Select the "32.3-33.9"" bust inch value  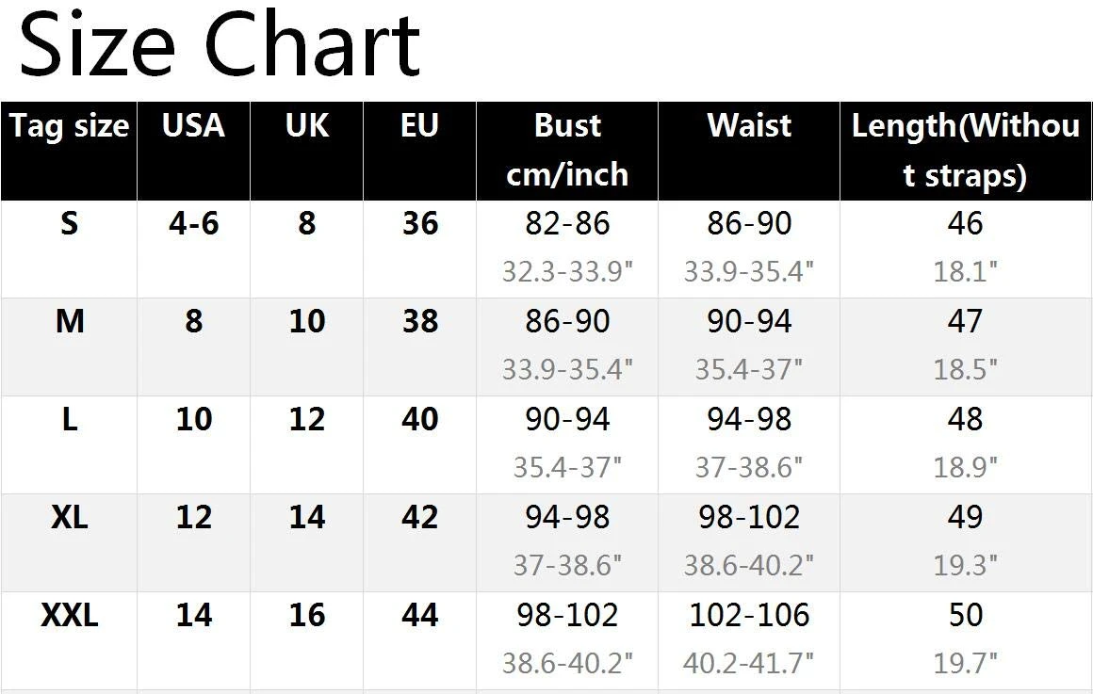point(567,272)
